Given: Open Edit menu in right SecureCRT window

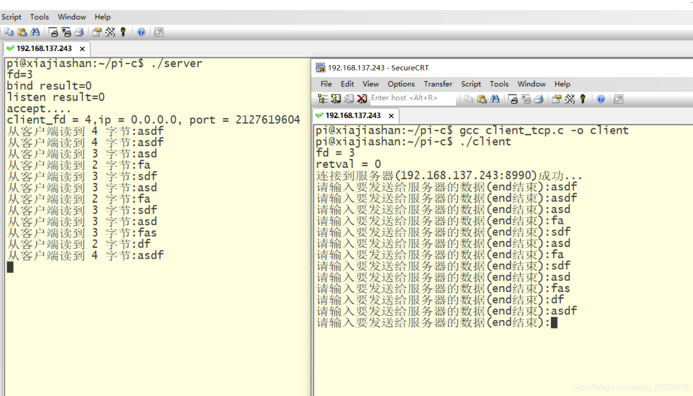Looking at the screenshot, I should pos(347,84).
